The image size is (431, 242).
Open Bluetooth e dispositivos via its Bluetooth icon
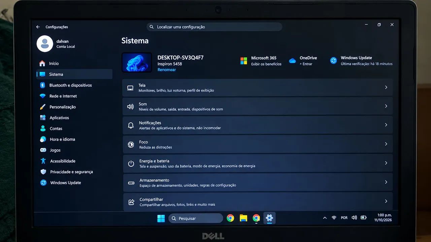(42, 85)
